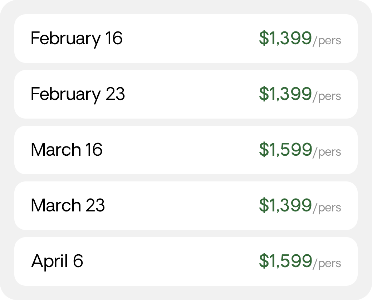372x300 pixels.
Task: Select the February 23 departure row
Action: pyautogui.click(x=186, y=94)
